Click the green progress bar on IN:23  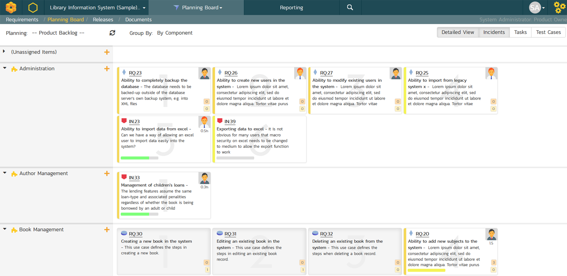coord(135,158)
